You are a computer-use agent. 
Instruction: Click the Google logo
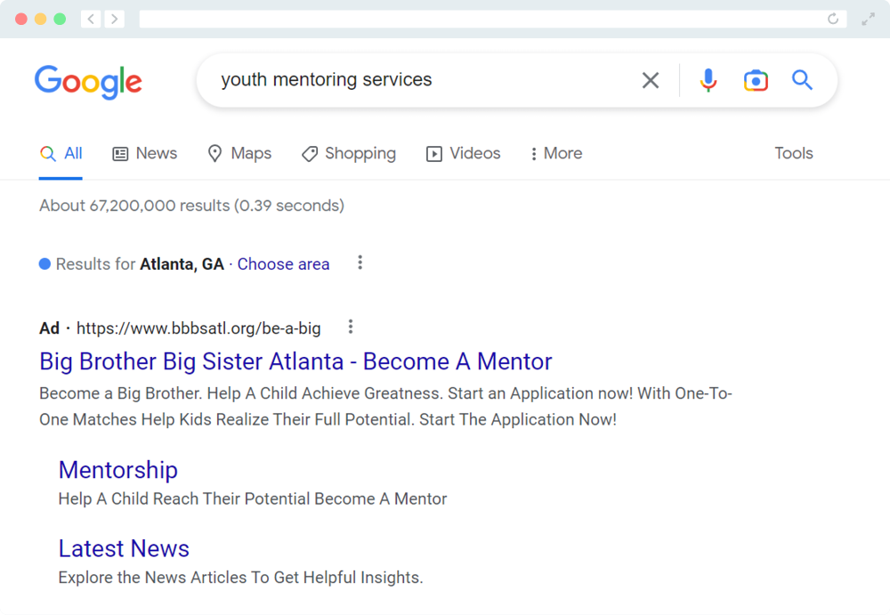[x=88, y=82]
